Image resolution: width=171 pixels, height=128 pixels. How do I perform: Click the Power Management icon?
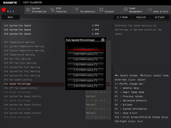pyautogui.click(x=125, y=10)
